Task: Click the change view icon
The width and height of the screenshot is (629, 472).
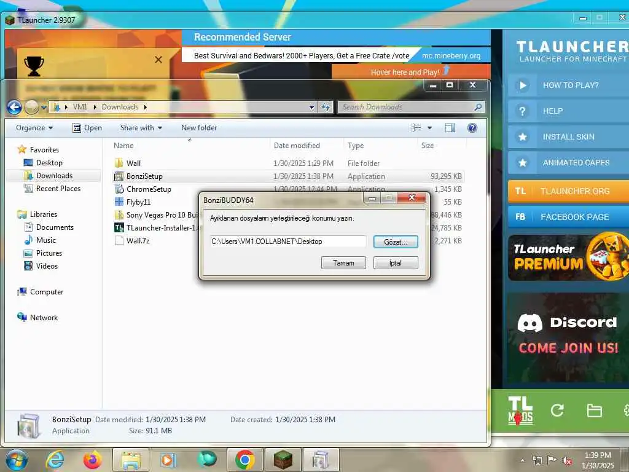Action: coord(416,128)
